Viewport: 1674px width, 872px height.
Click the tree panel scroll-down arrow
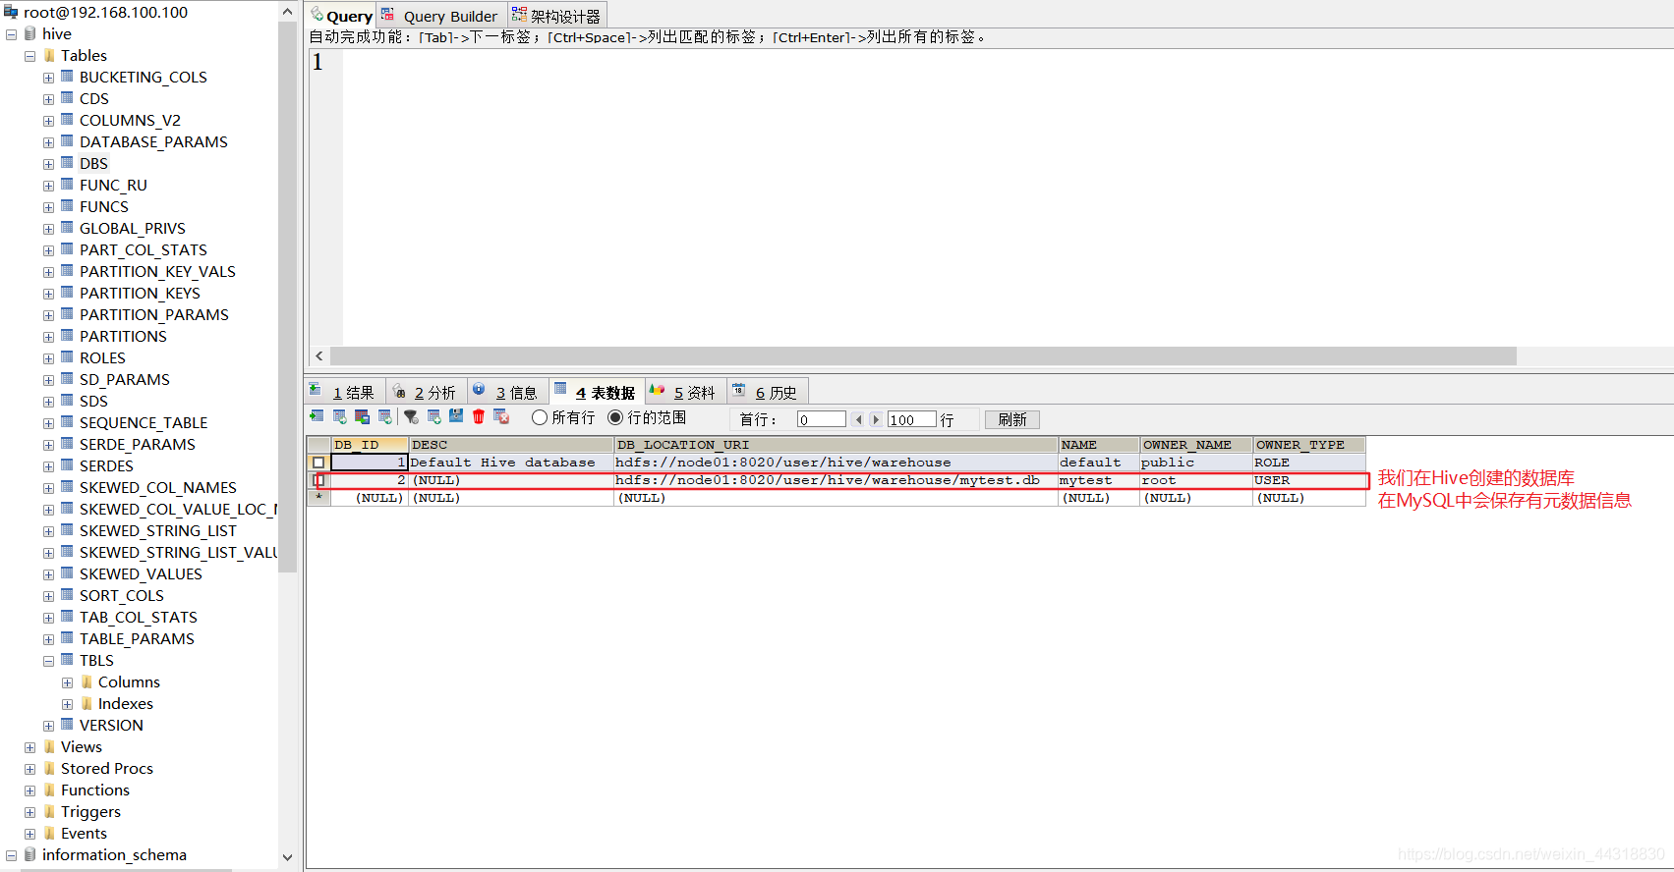pos(287,857)
